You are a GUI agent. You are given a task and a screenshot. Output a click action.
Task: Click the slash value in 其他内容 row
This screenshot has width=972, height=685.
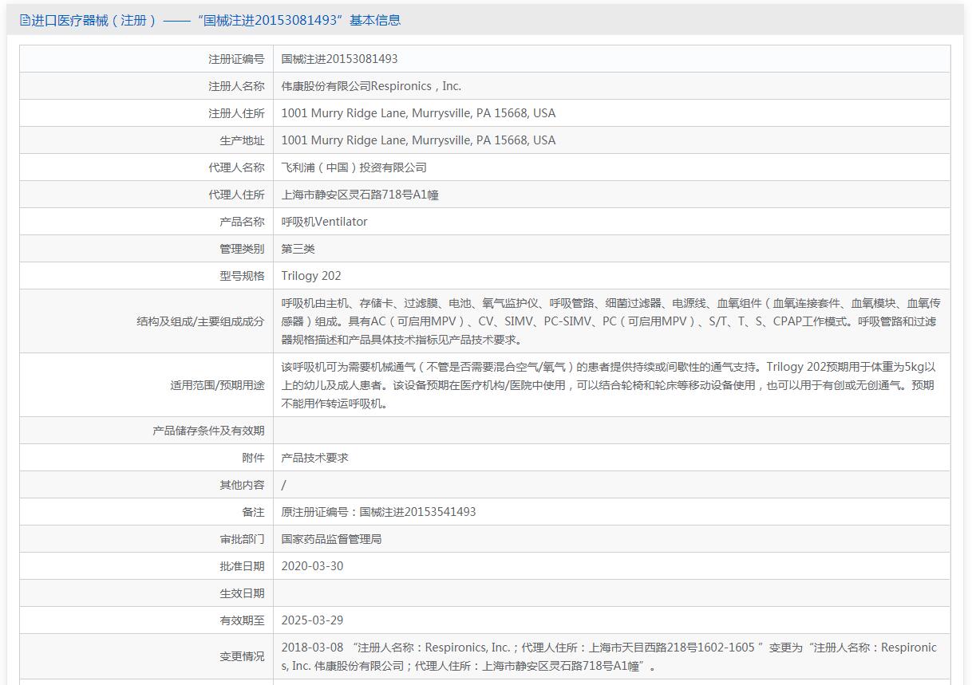tap(284, 485)
